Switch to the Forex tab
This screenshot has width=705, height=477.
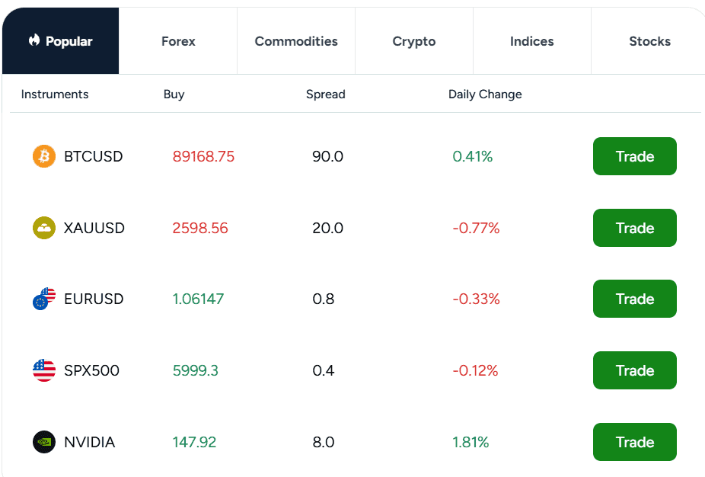pyautogui.click(x=177, y=41)
